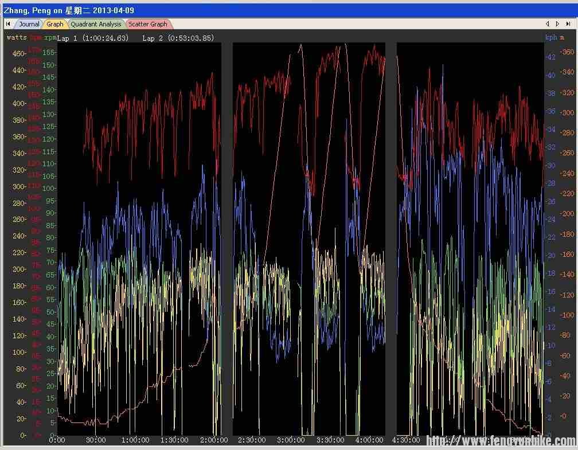Click the 4:00:00 mark on the time axis
578x450 pixels.
point(369,440)
